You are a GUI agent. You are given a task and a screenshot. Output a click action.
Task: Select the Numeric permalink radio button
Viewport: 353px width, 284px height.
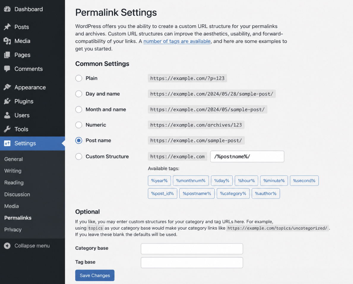click(x=79, y=125)
